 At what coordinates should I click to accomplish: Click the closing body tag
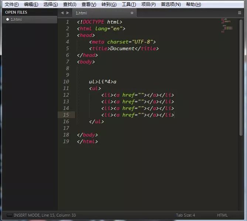tap(88, 135)
